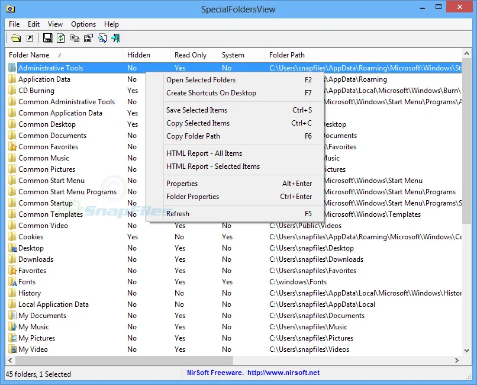Click the Properties toolbar icon
Viewport: 477px width, 385px height.
click(88, 38)
